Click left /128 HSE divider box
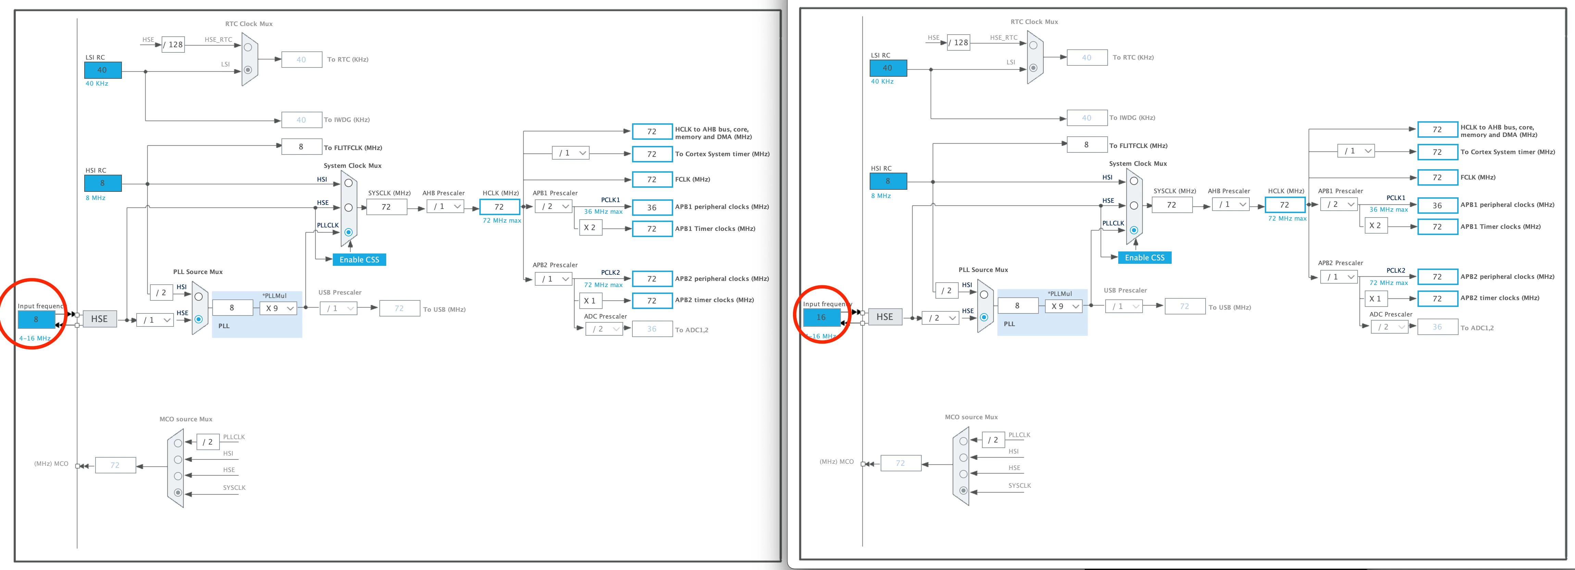 tap(174, 45)
